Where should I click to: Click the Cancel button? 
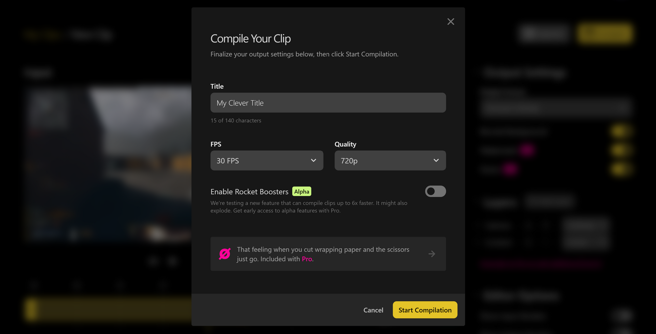pyautogui.click(x=373, y=310)
